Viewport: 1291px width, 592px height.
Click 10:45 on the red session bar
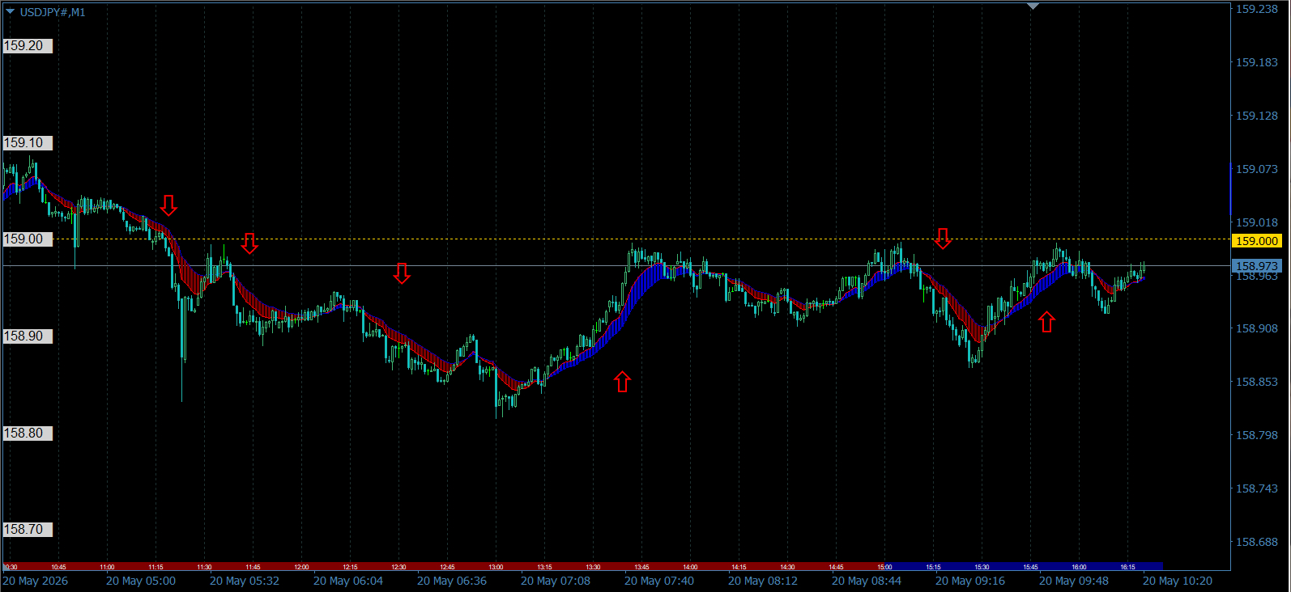point(58,567)
